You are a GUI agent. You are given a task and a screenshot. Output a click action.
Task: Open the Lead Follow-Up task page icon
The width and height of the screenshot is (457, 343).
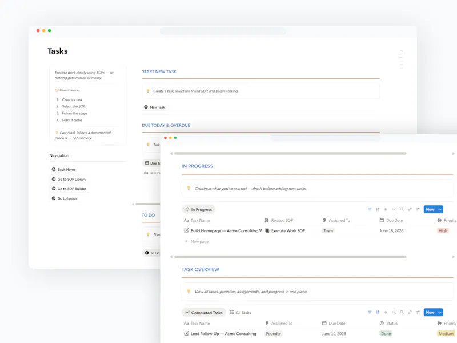pos(186,333)
